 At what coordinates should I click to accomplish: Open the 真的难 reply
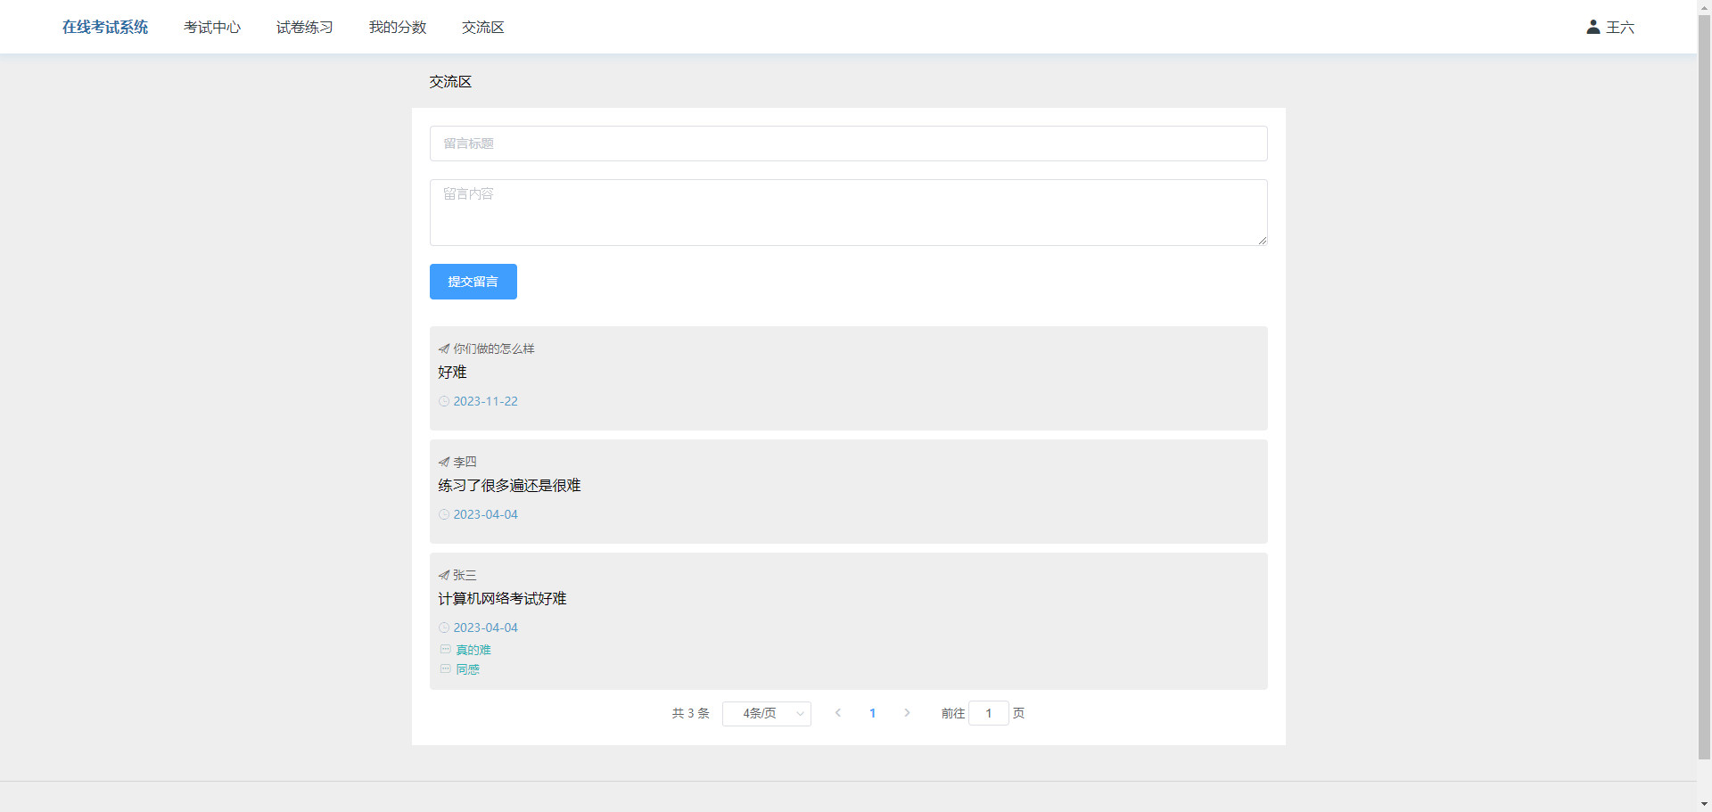pos(473,650)
